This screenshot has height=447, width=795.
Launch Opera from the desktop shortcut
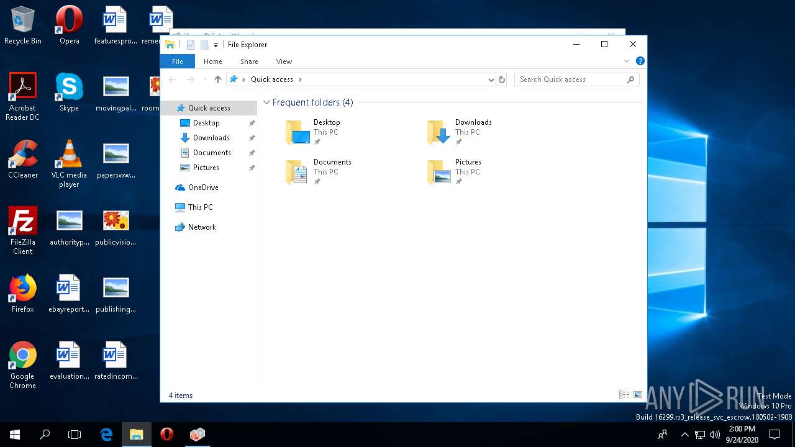69,26
